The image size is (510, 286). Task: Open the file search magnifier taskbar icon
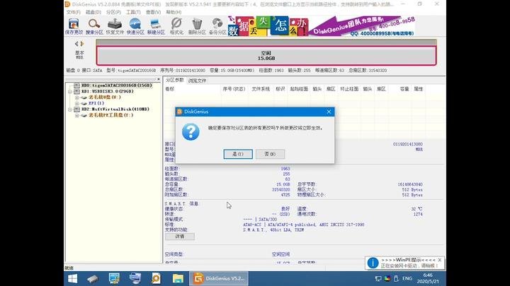(156, 278)
